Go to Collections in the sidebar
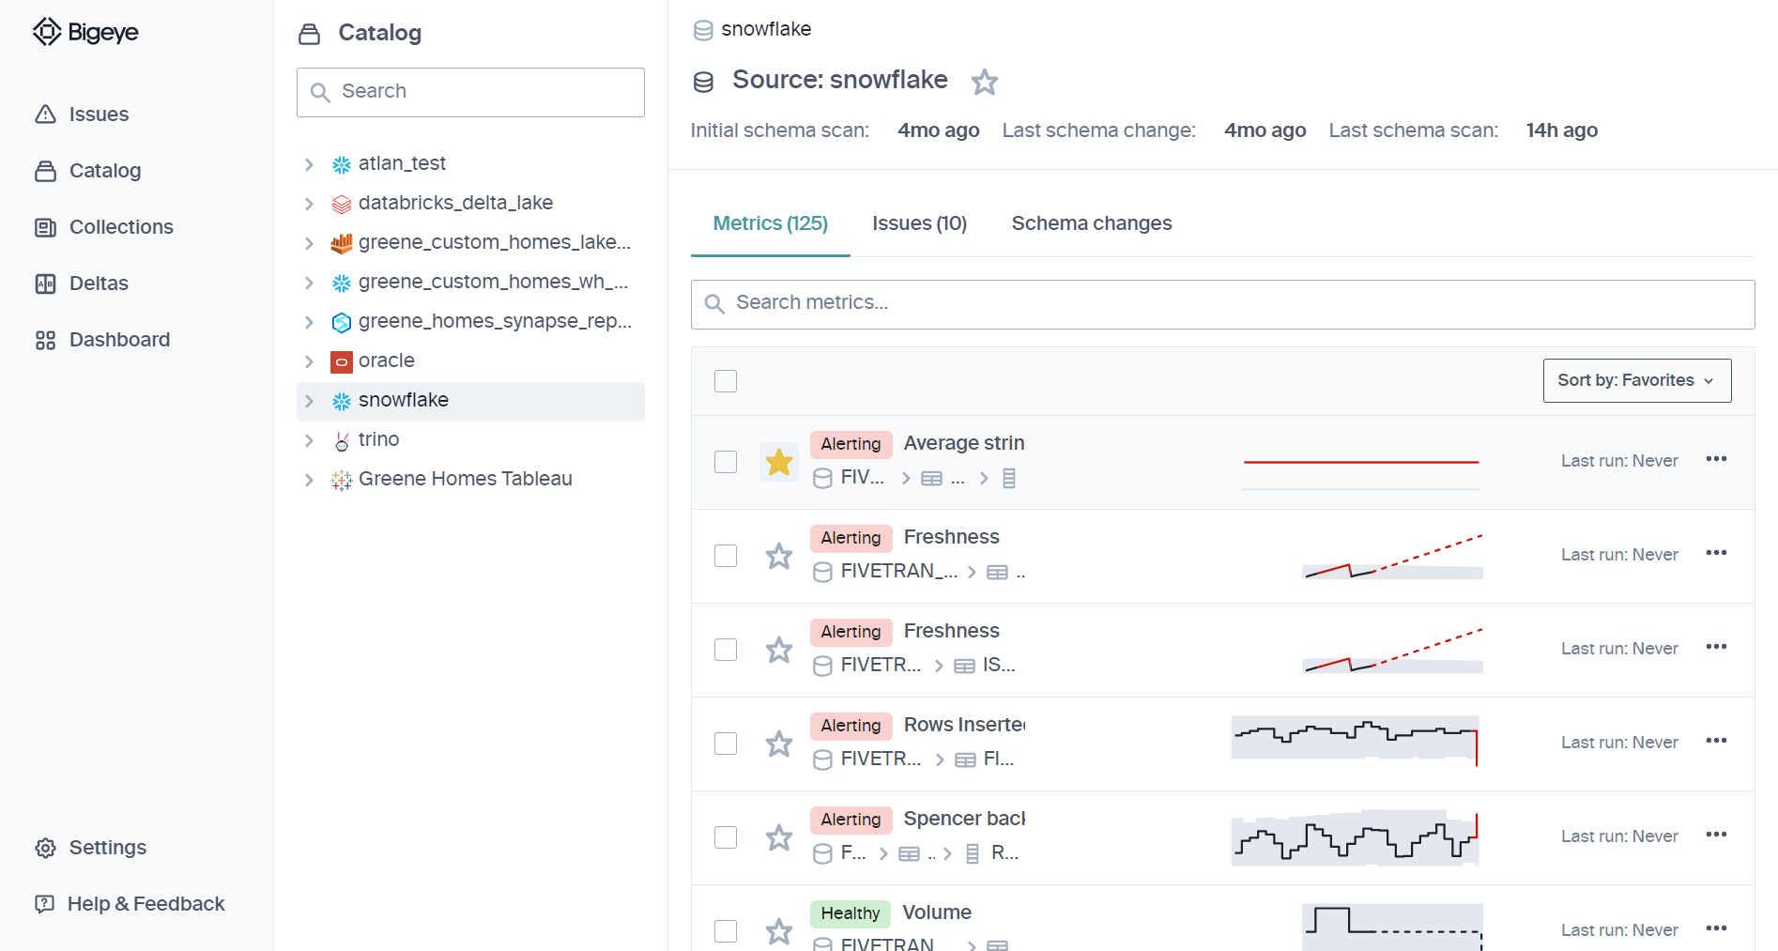Screen dimensions: 1778x951 [121, 227]
